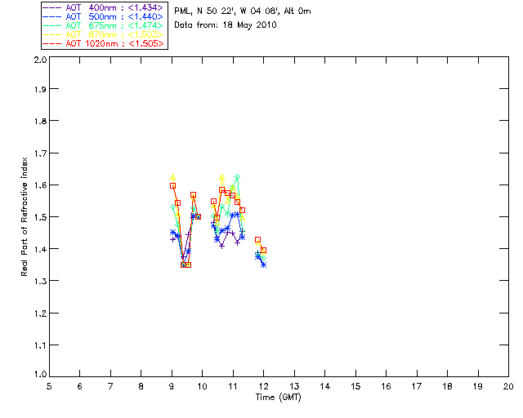Click the station text PML, N 50 22', W 04 08'
The width and height of the screenshot is (523, 418).
[x=227, y=11]
